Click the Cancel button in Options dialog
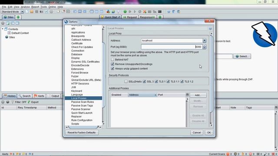The image size is (278, 156). [197, 133]
